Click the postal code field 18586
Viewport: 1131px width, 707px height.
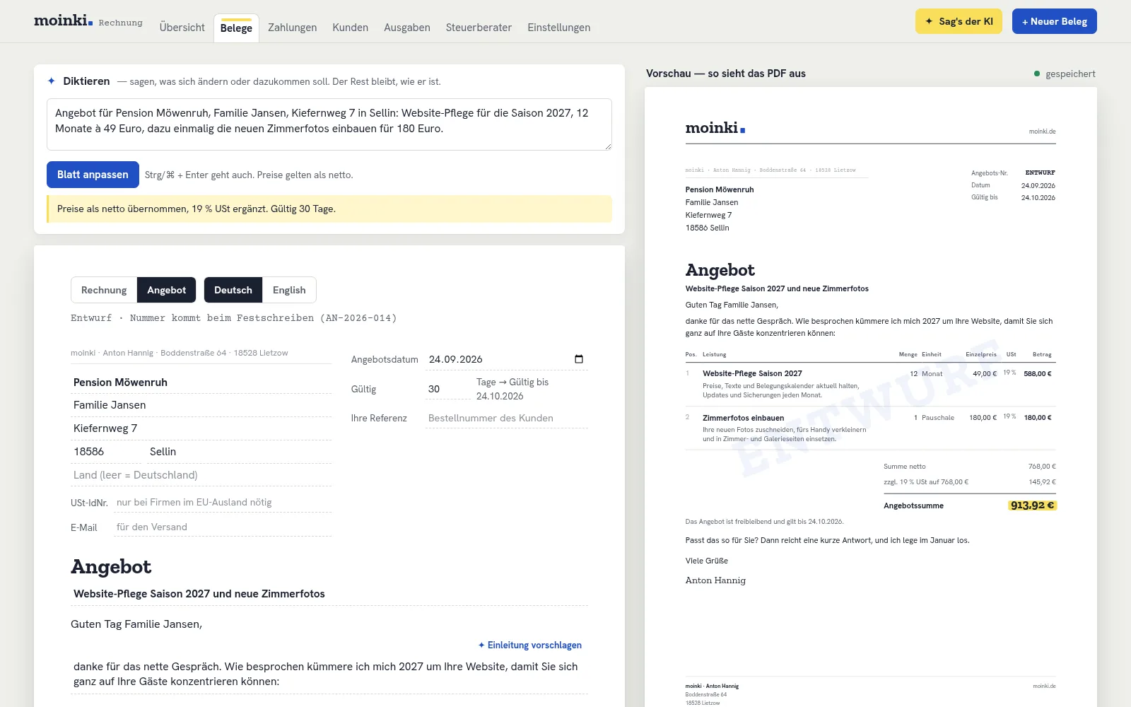(106, 452)
